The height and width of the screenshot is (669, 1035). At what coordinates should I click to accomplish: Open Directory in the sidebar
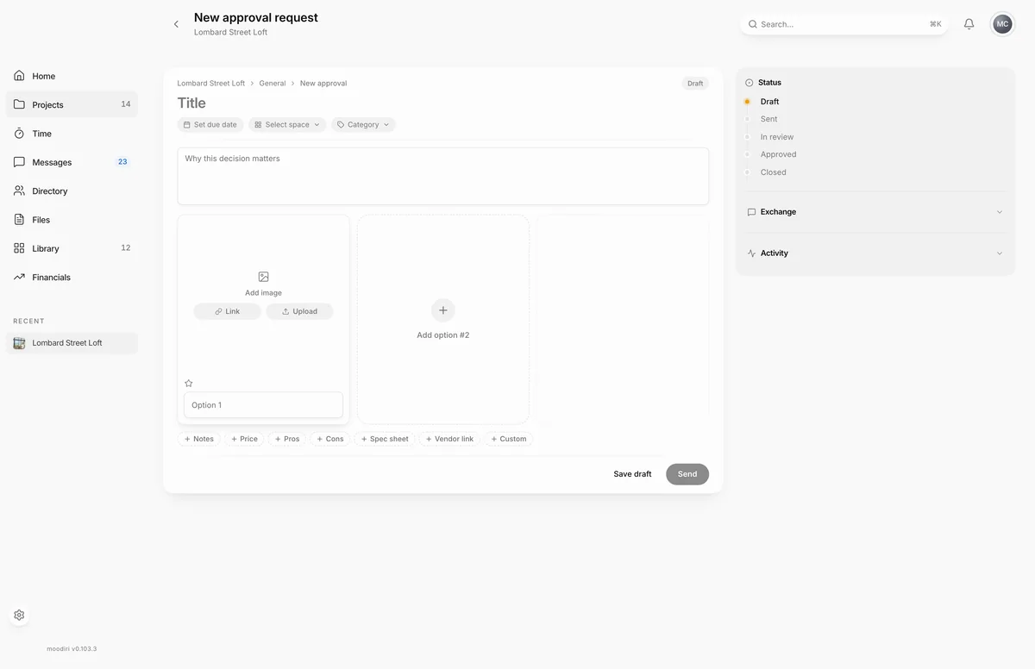tap(72, 191)
